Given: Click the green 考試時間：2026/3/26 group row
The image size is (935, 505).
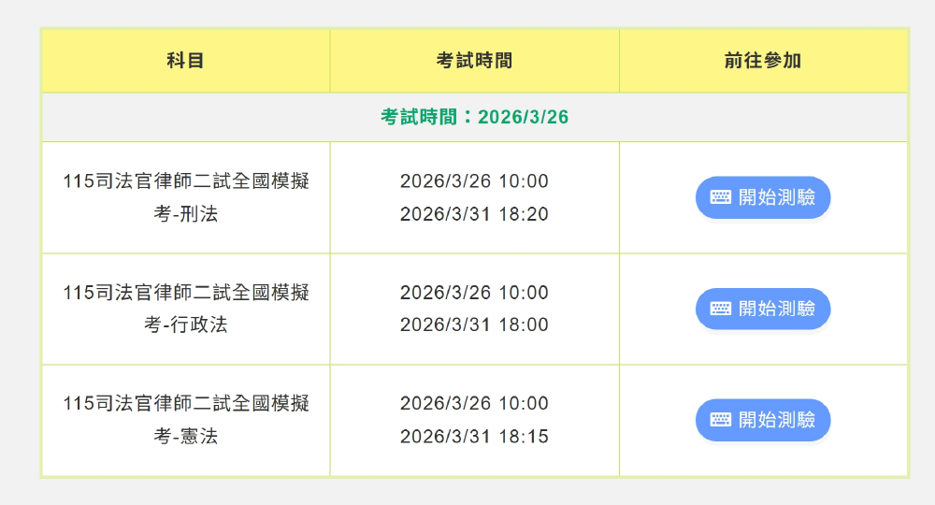Looking at the screenshot, I should coord(474,117).
